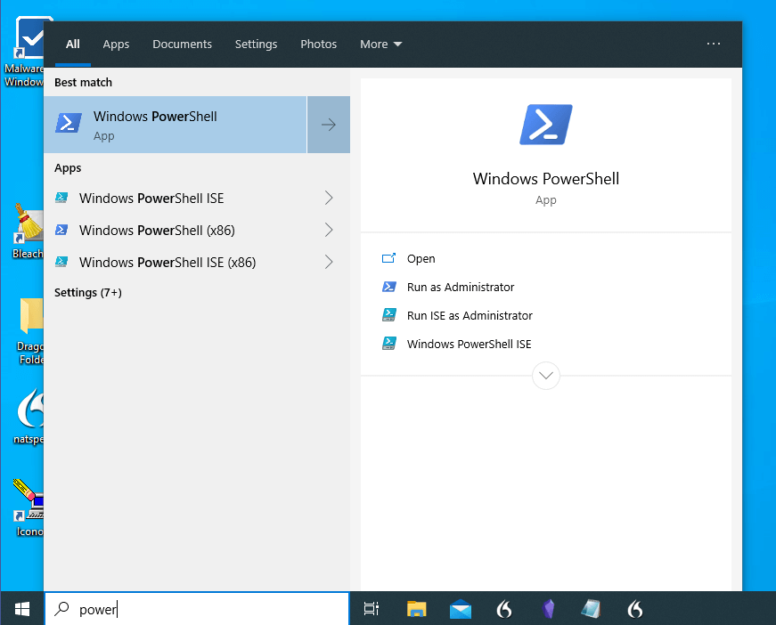Open File Explorer from the taskbar
Image resolution: width=776 pixels, height=625 pixels.
(x=416, y=609)
